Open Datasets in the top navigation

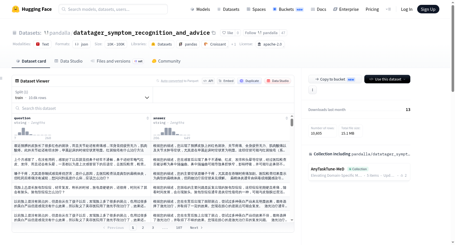228,9
